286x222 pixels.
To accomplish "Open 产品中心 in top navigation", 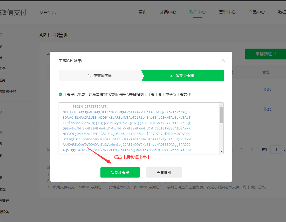I will tap(257, 12).
